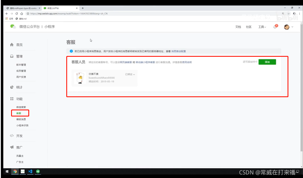Open the Chrome menu three-dot icon
This screenshot has width=303, height=178.
pyautogui.click(x=299, y=13)
